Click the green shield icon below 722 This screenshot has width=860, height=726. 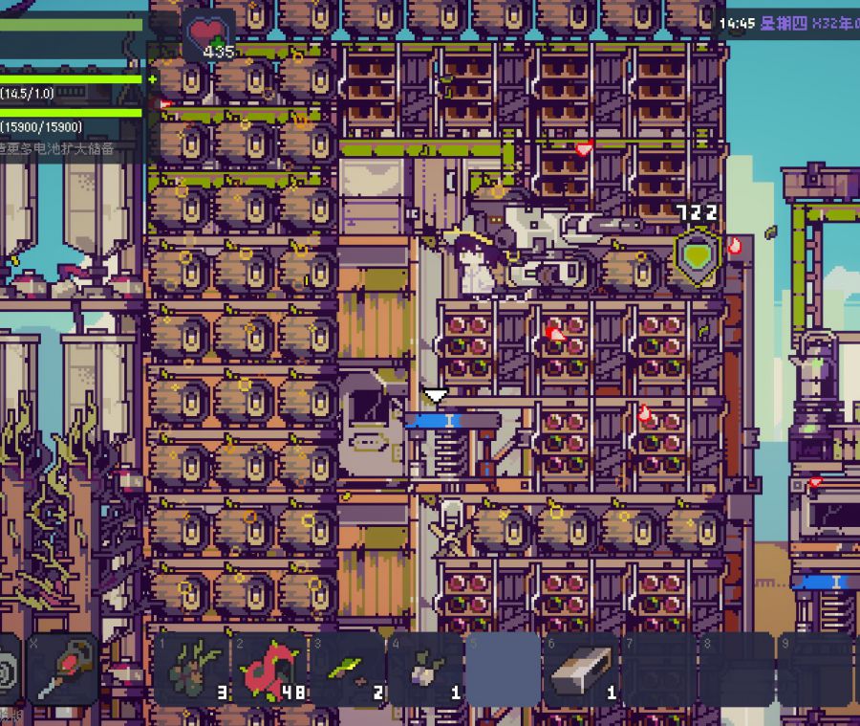[x=698, y=257]
